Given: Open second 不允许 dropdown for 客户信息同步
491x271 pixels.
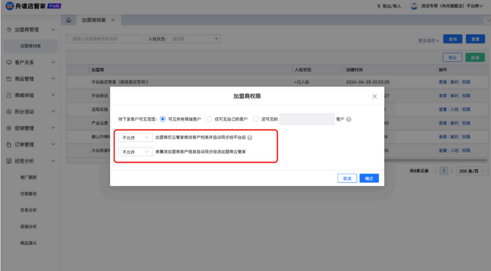Looking at the screenshot, I should 135,152.
